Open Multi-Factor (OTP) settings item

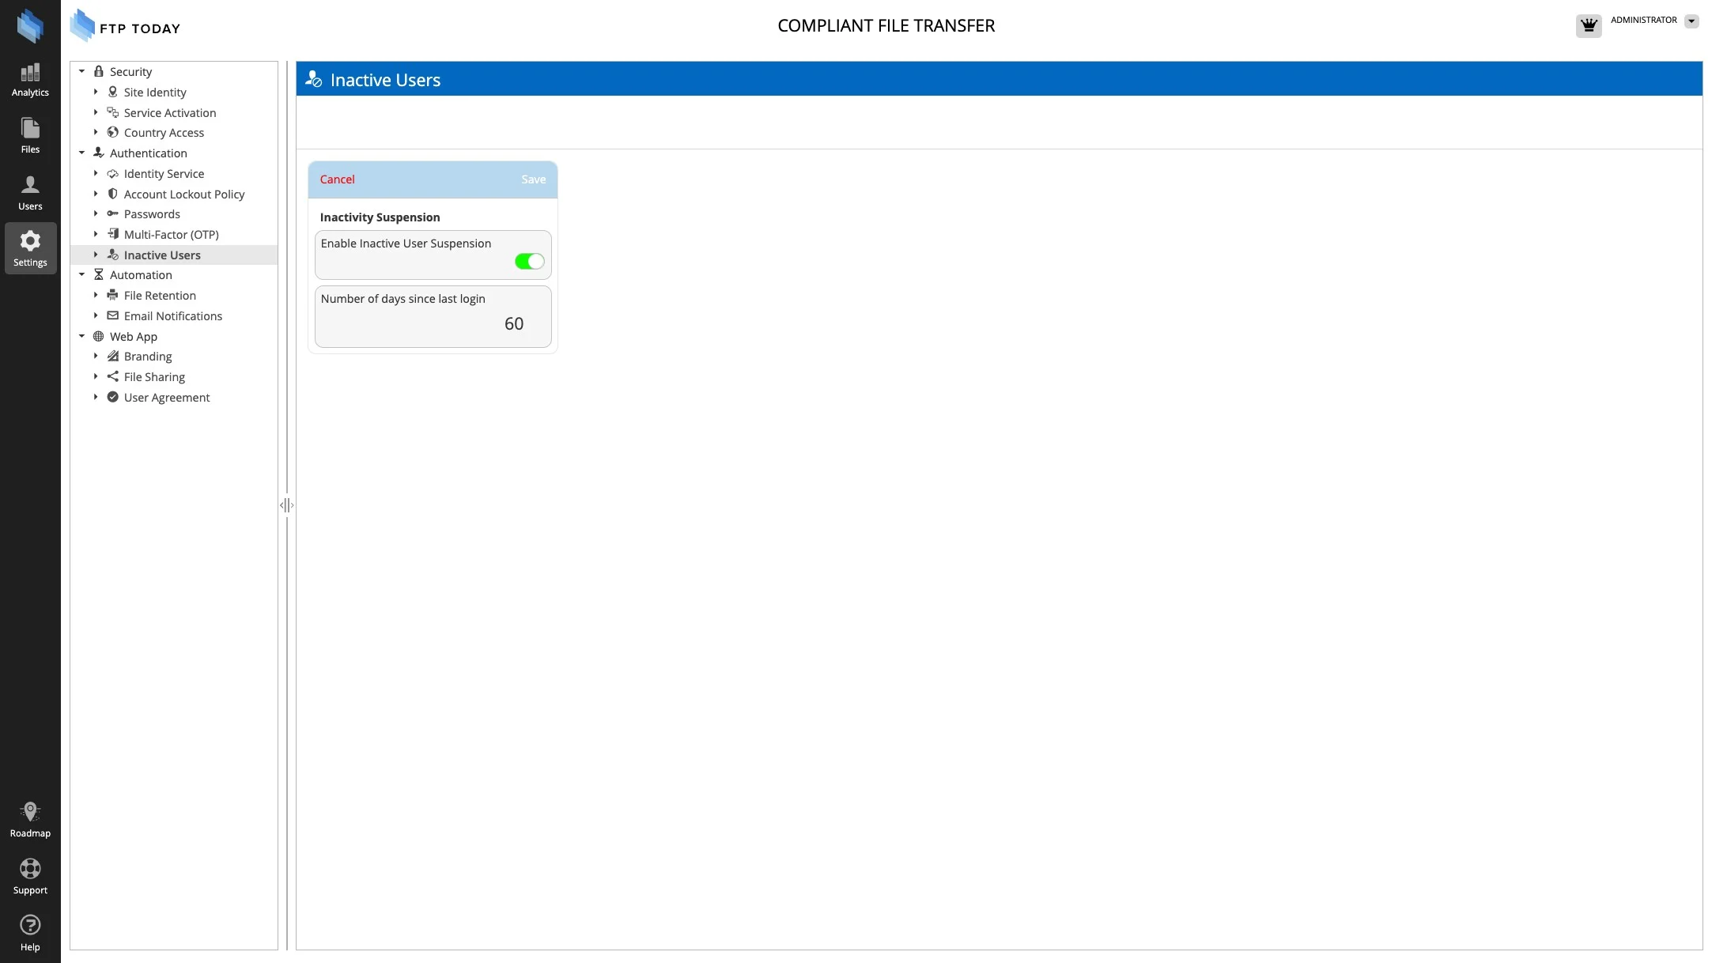click(x=171, y=235)
